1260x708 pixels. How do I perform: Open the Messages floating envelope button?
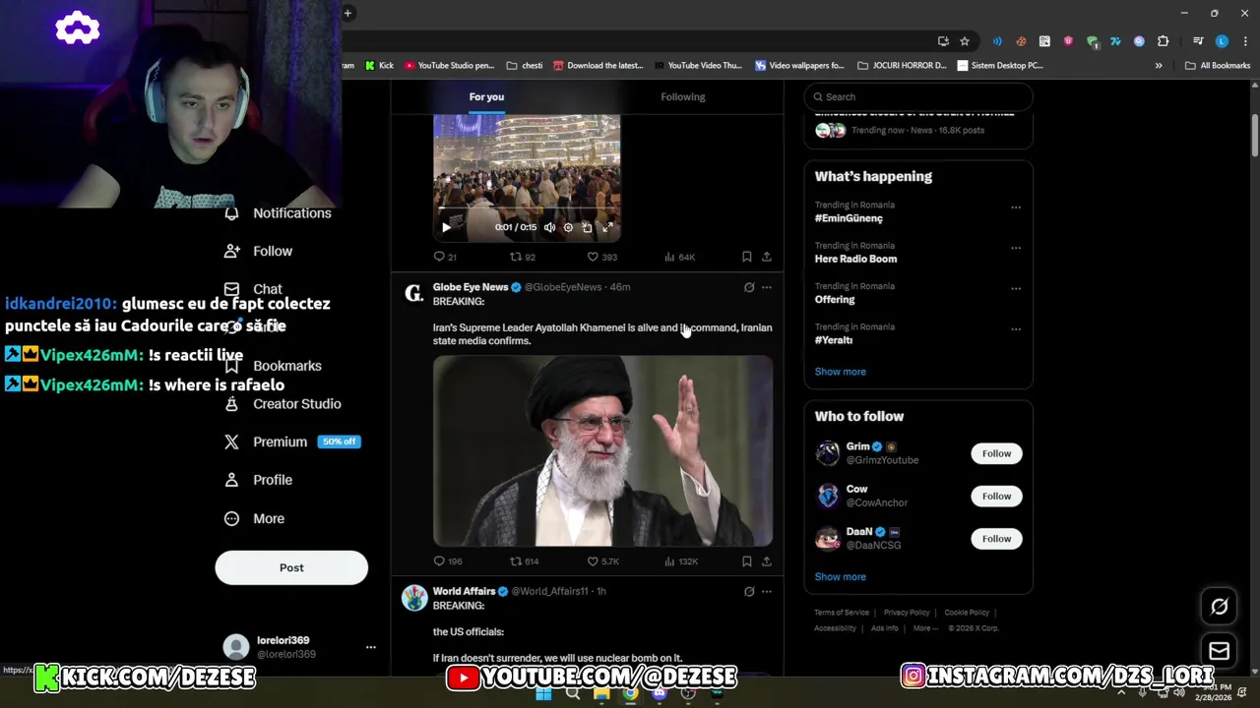tap(1219, 651)
